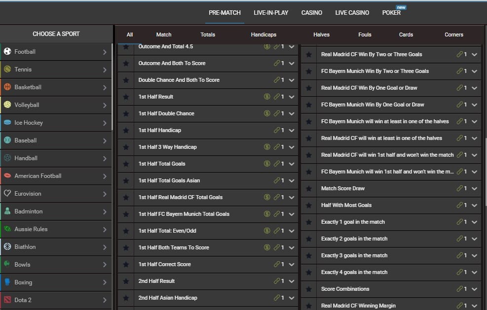Expand the 1st Half Correct Score market
The height and width of the screenshot is (310, 487).
coord(292,265)
